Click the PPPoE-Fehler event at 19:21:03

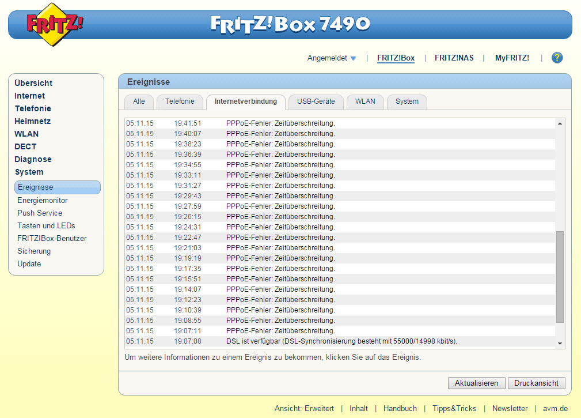[x=340, y=248]
